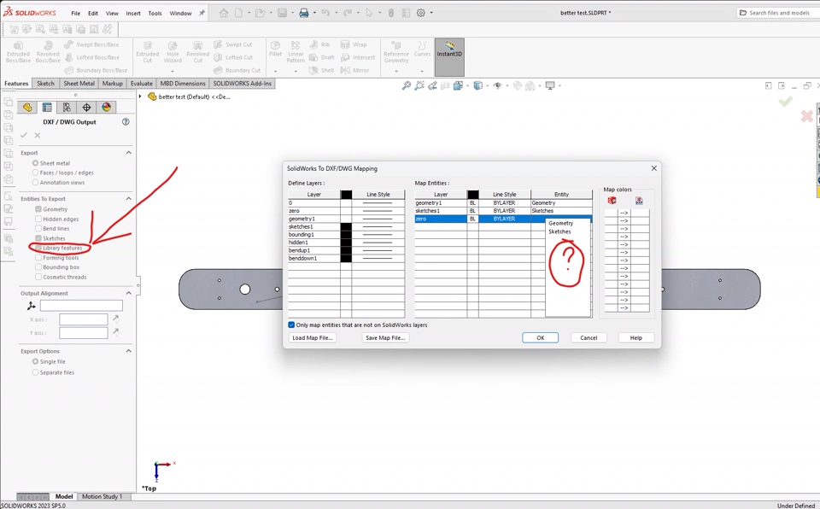Viewport: 820px width, 509px height.
Task: Toggle the Sketches checkbox
Action: coord(38,238)
